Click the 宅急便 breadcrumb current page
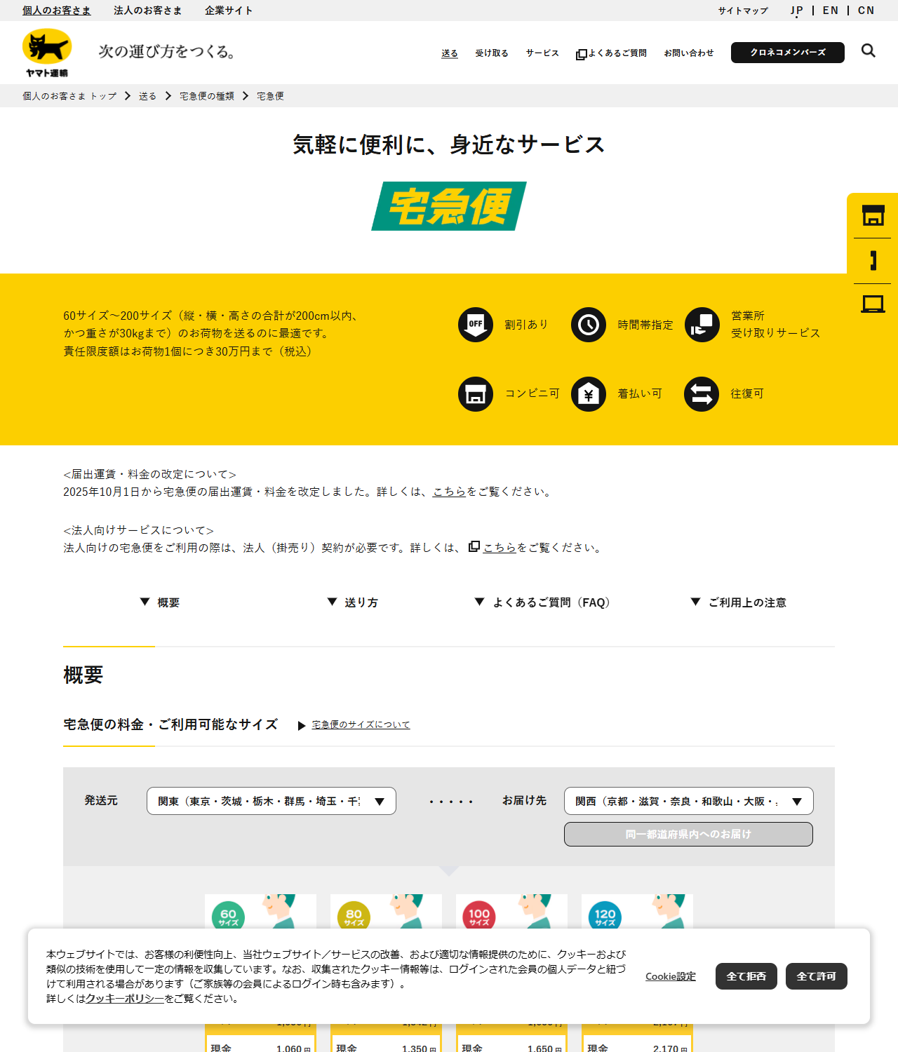The image size is (898, 1052). coord(270,96)
